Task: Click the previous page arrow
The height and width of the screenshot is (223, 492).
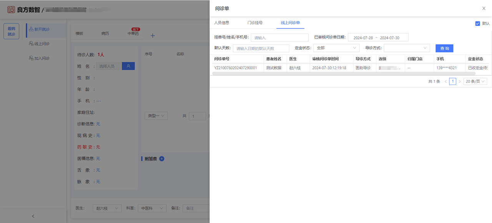Action: tap(445, 82)
